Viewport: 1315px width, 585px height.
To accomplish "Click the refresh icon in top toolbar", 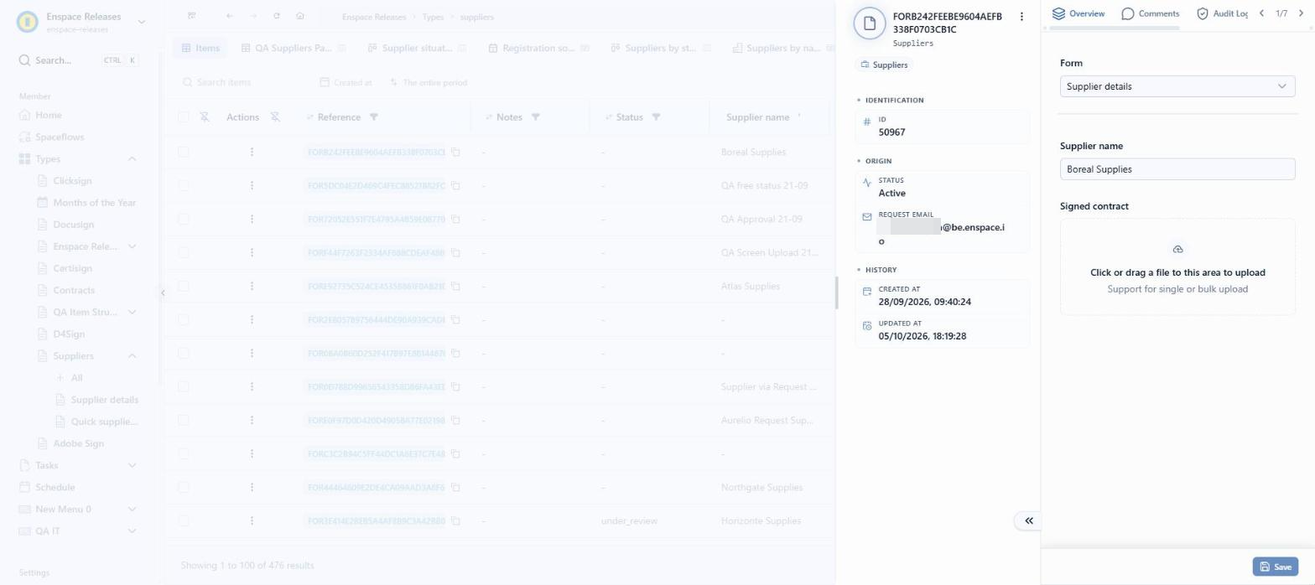I will click(277, 16).
